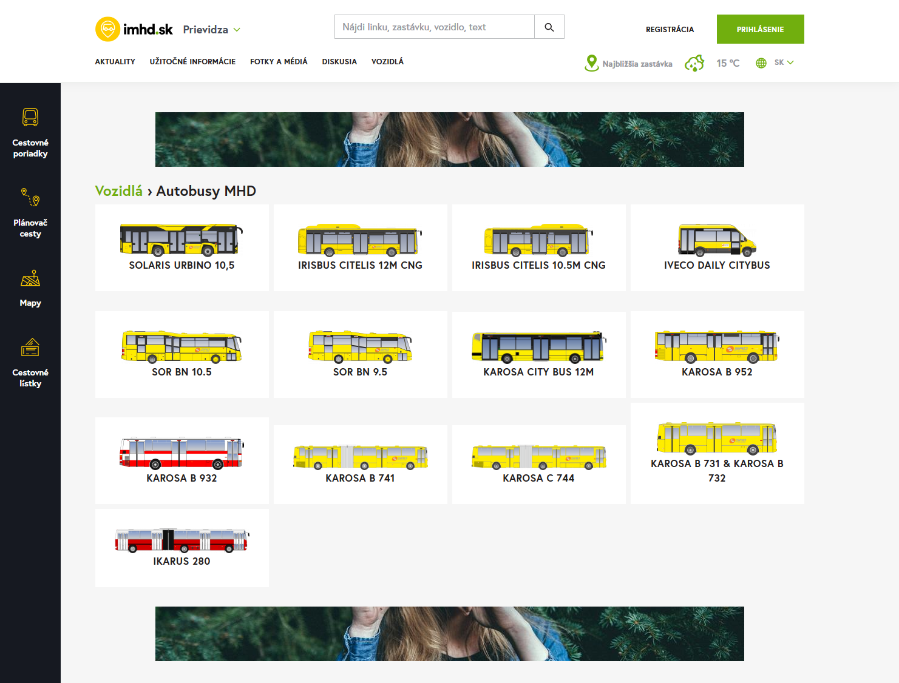Screen dimensions: 899x683
Task: Open the Cestovné lístky tickets icon
Action: click(x=30, y=348)
